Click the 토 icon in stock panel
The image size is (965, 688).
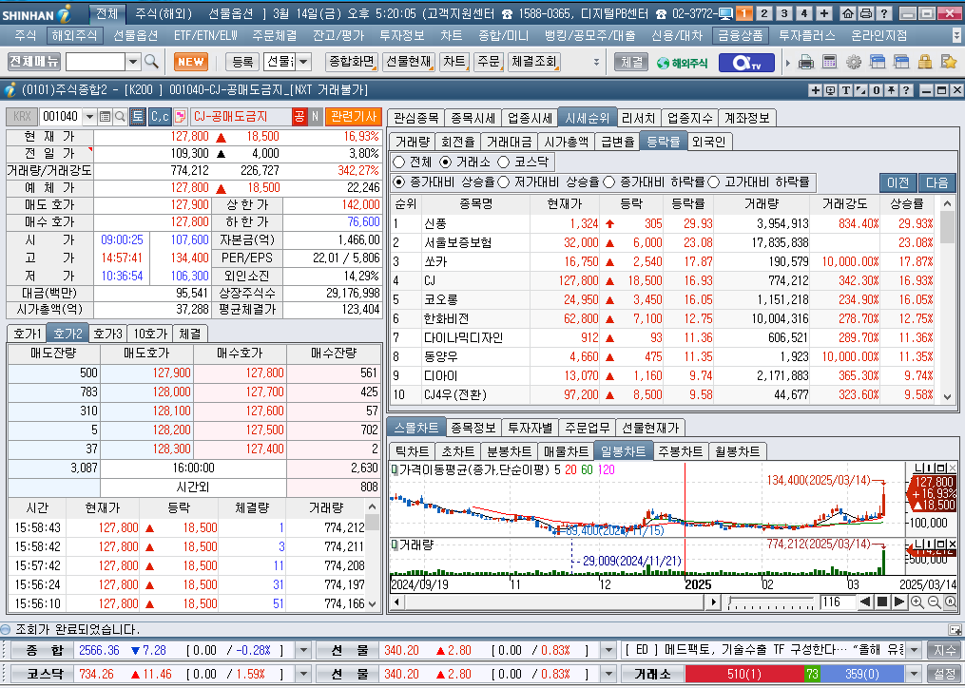(138, 116)
